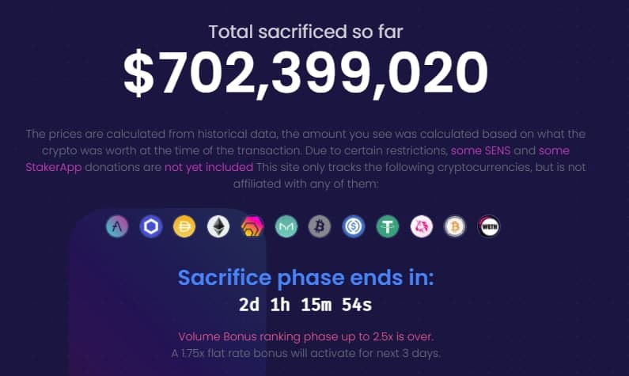The width and height of the screenshot is (629, 376).
Task: Select the Maker MKR icon
Action: pos(286,226)
